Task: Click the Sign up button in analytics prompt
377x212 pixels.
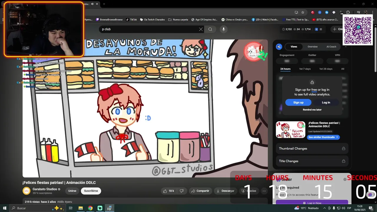Action: (298, 102)
